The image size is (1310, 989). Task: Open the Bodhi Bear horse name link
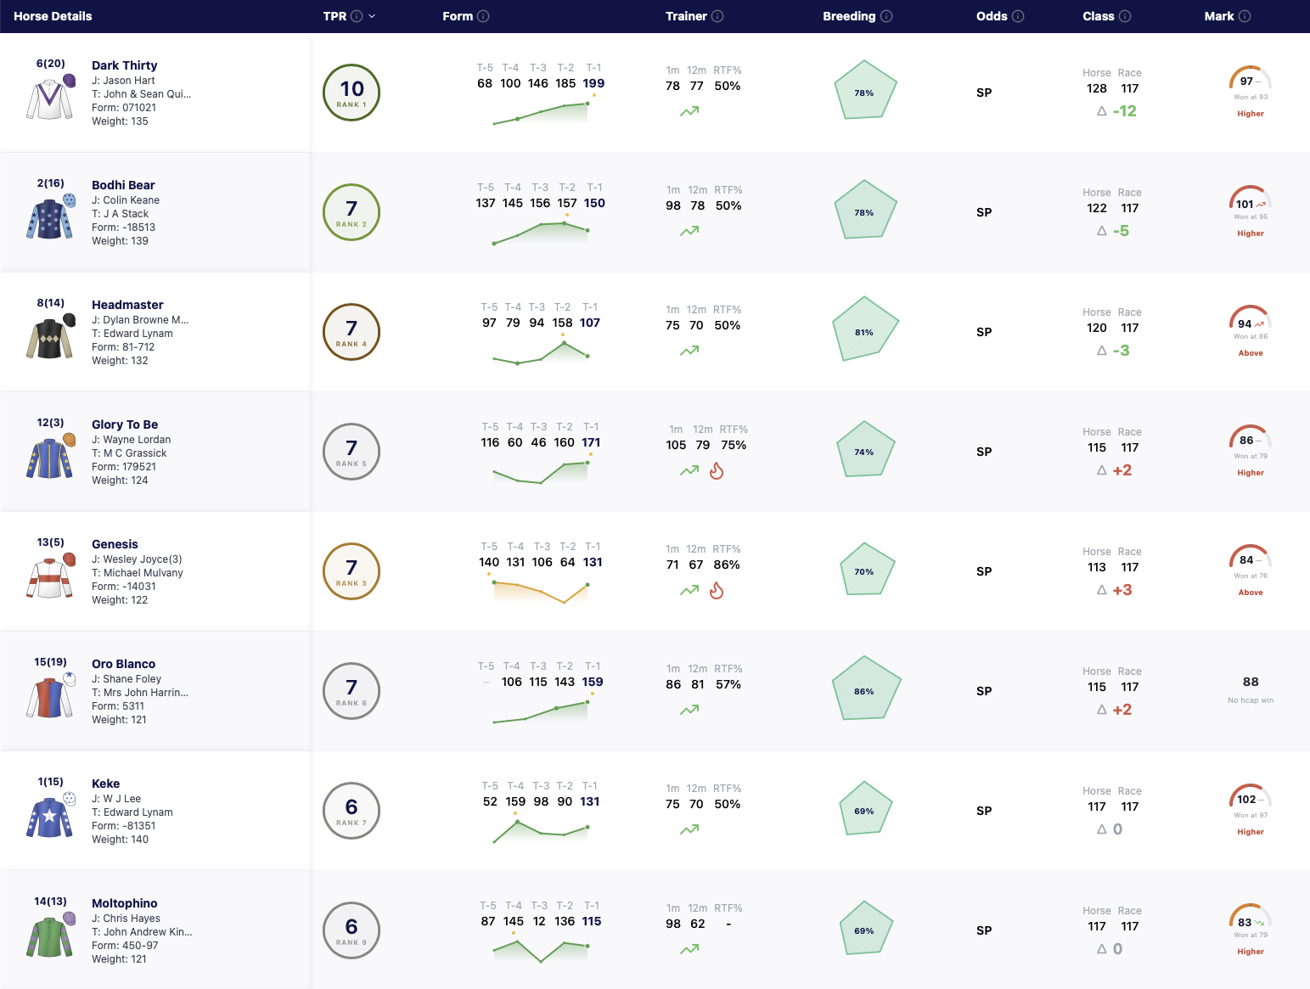(x=123, y=185)
